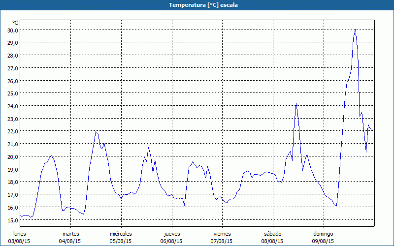This screenshot has width=394, height=246.
Task: Click the 20,0 value on the vertical axis
Action: pyautogui.click(x=12, y=156)
